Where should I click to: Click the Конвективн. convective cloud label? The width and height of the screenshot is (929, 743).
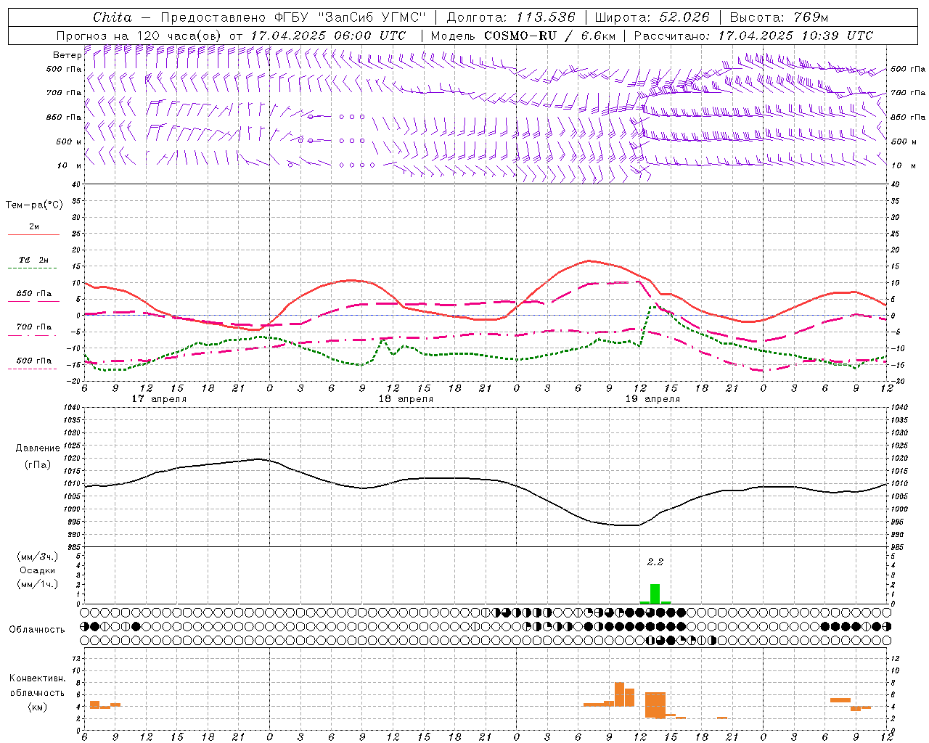point(38,678)
